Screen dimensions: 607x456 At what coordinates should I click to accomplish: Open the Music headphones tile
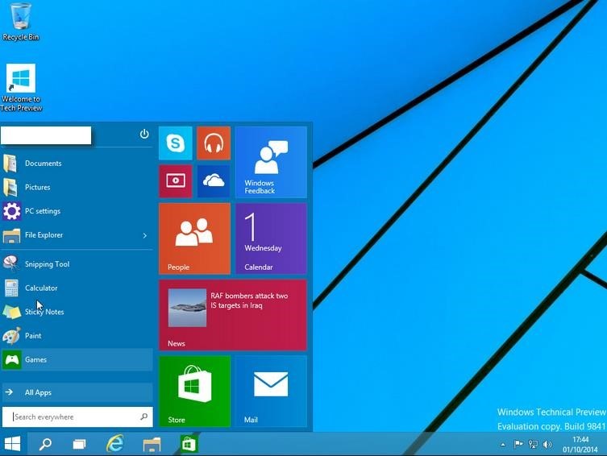point(214,143)
